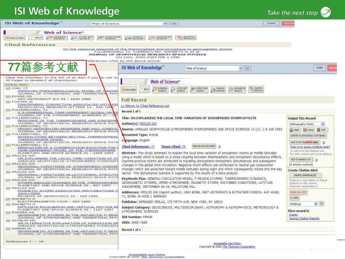Viewport: 345px width, 259px height.
Task: Open Help in the Full Record toolbar
Action: 145,89
